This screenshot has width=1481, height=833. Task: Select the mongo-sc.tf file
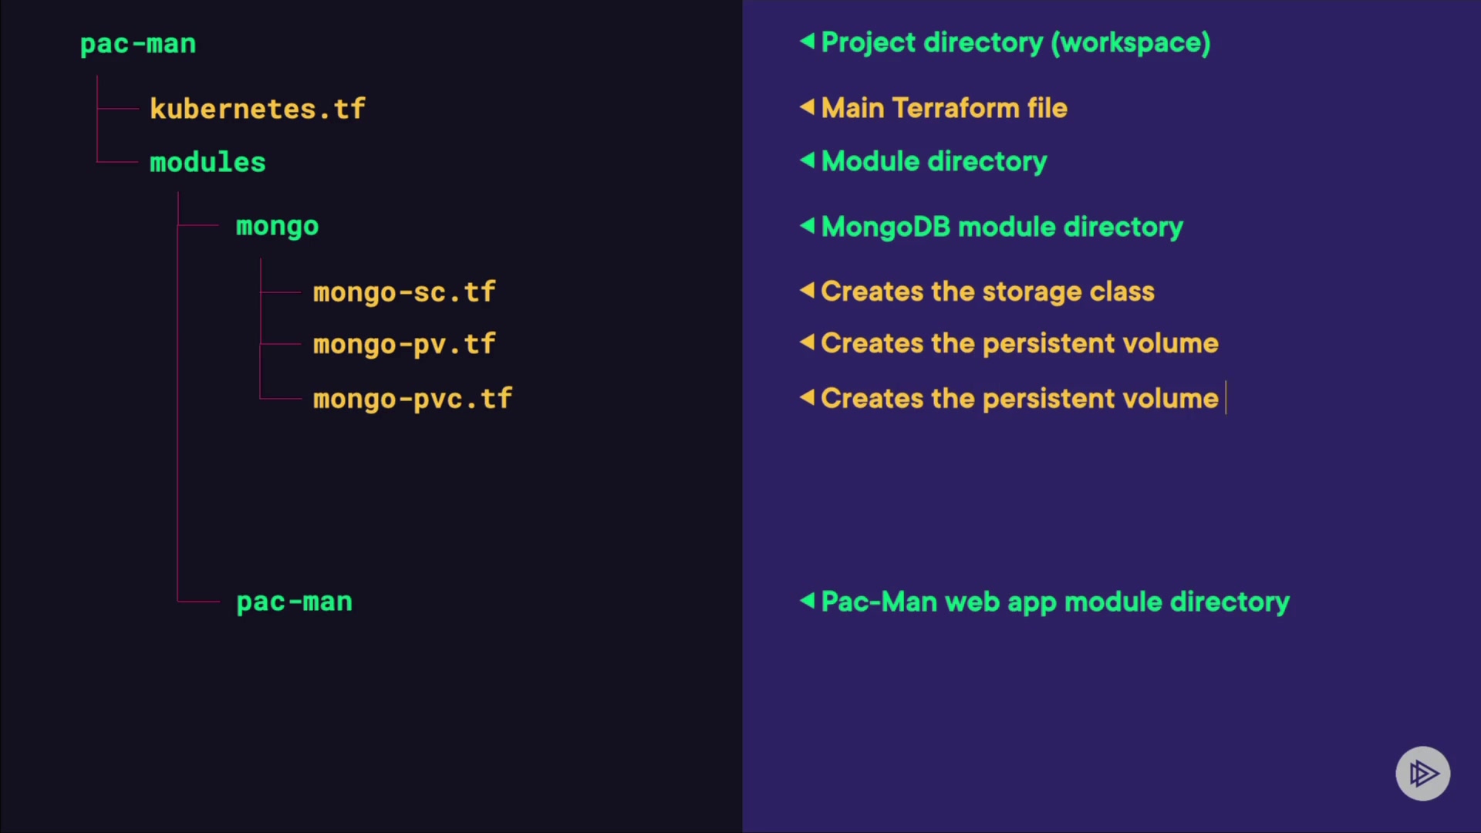pyautogui.click(x=403, y=292)
